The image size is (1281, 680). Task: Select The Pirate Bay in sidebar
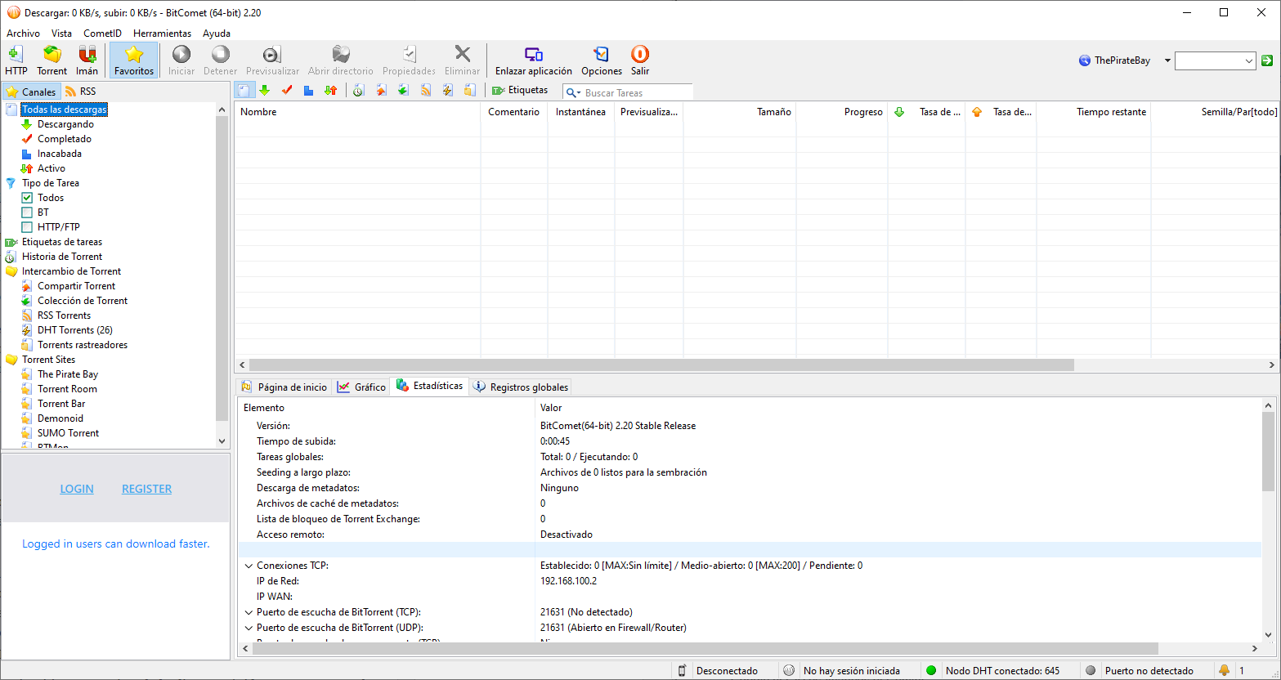(68, 374)
